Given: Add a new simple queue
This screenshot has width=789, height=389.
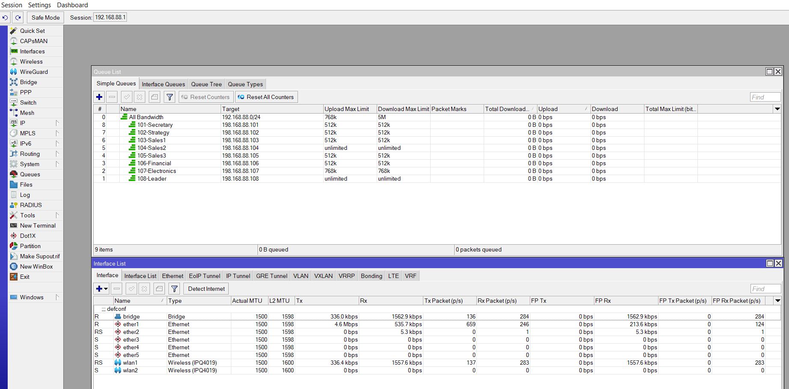Looking at the screenshot, I should tap(99, 97).
